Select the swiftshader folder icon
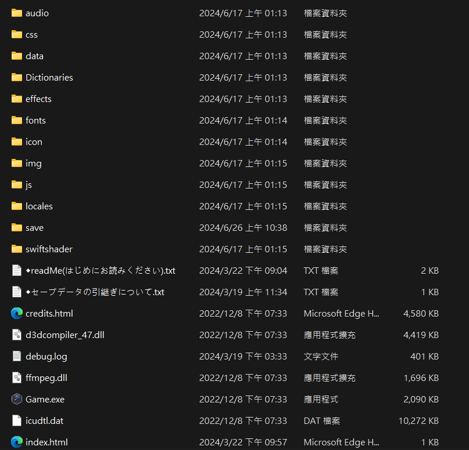This screenshot has width=469, height=450. click(16, 249)
